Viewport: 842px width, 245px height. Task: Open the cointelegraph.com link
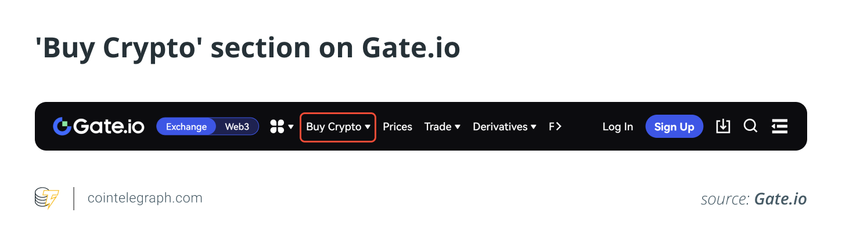[145, 198]
